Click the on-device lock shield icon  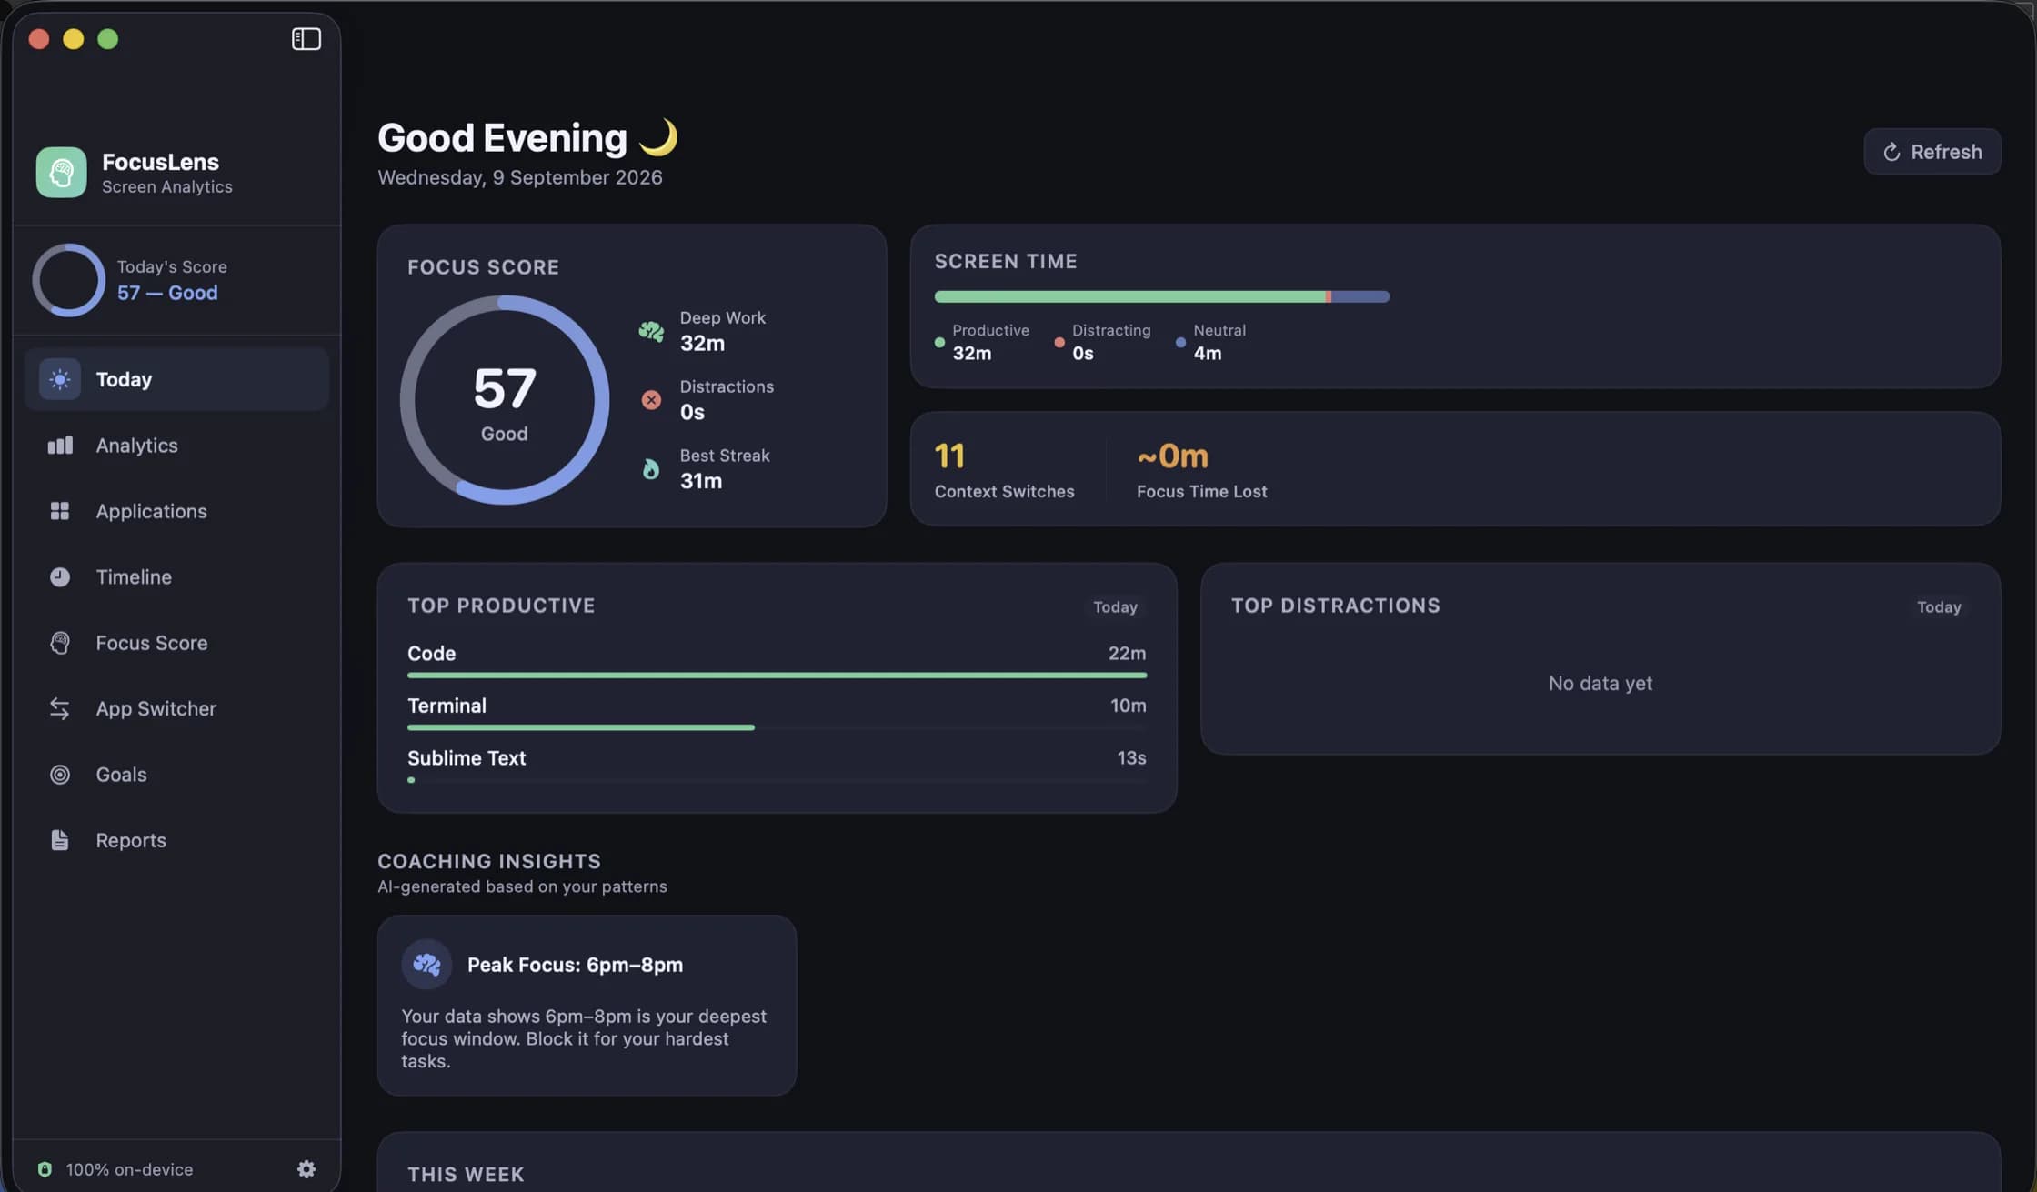coord(45,1169)
